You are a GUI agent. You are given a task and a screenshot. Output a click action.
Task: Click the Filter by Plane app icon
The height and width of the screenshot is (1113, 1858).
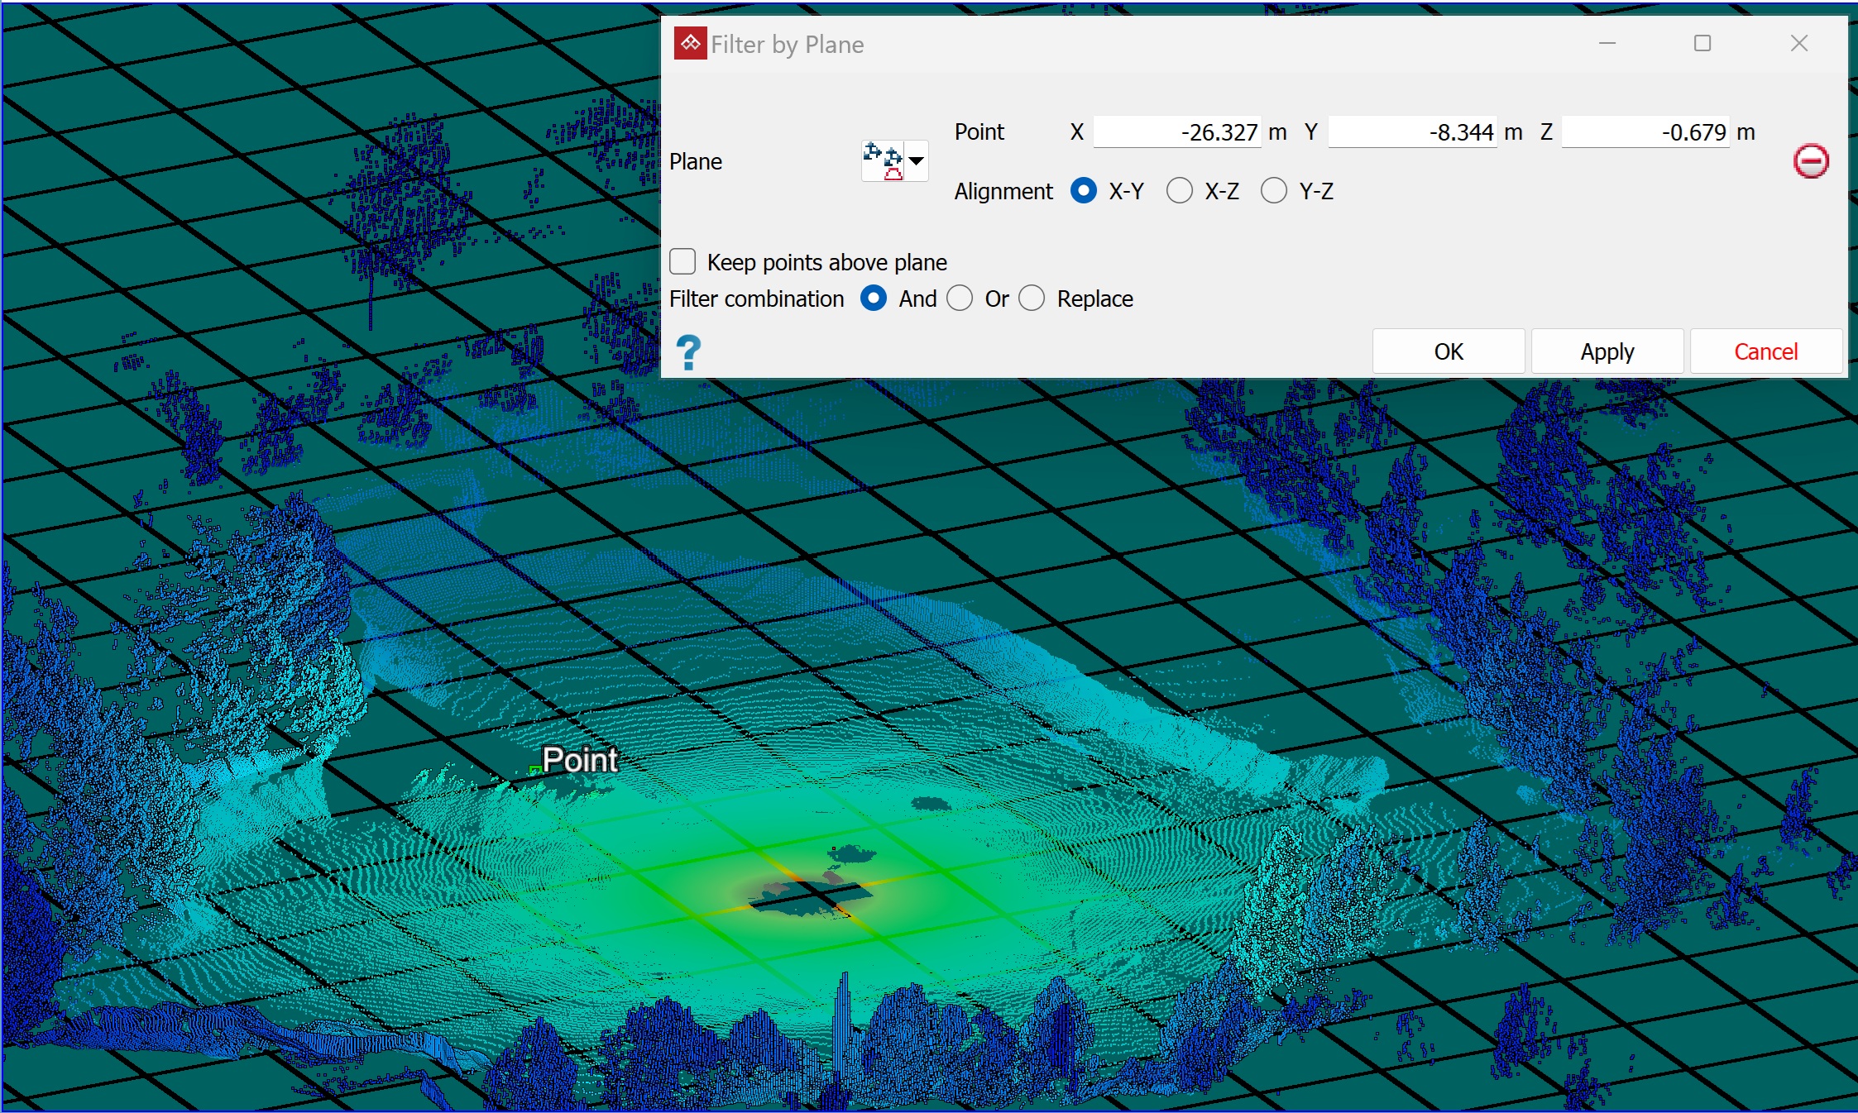coord(690,44)
